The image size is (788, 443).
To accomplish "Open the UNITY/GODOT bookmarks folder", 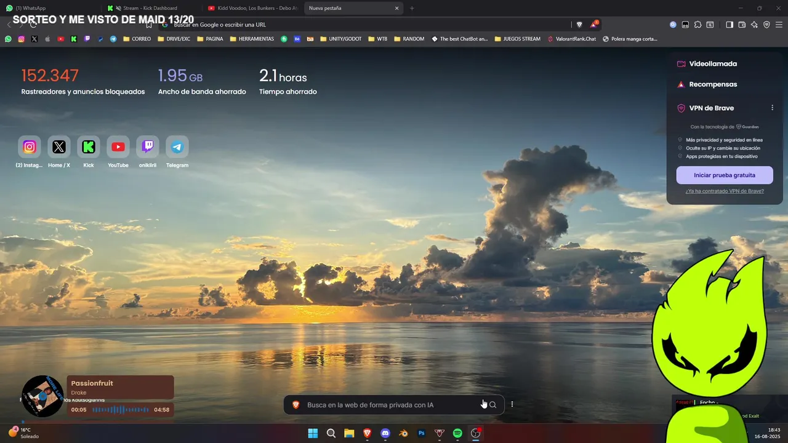I will tap(340, 39).
